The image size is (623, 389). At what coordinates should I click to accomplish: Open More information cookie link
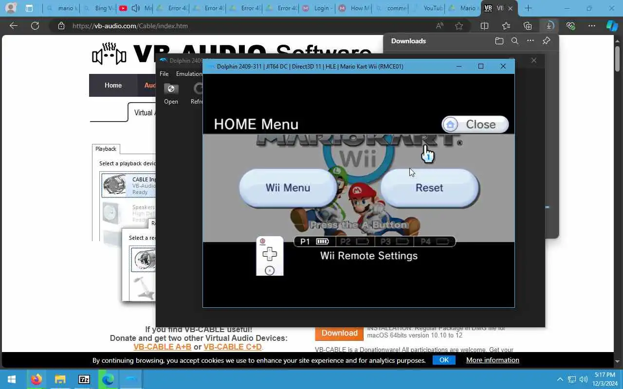493,360
